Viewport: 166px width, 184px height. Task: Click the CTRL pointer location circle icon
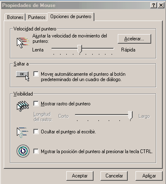coord(23,151)
